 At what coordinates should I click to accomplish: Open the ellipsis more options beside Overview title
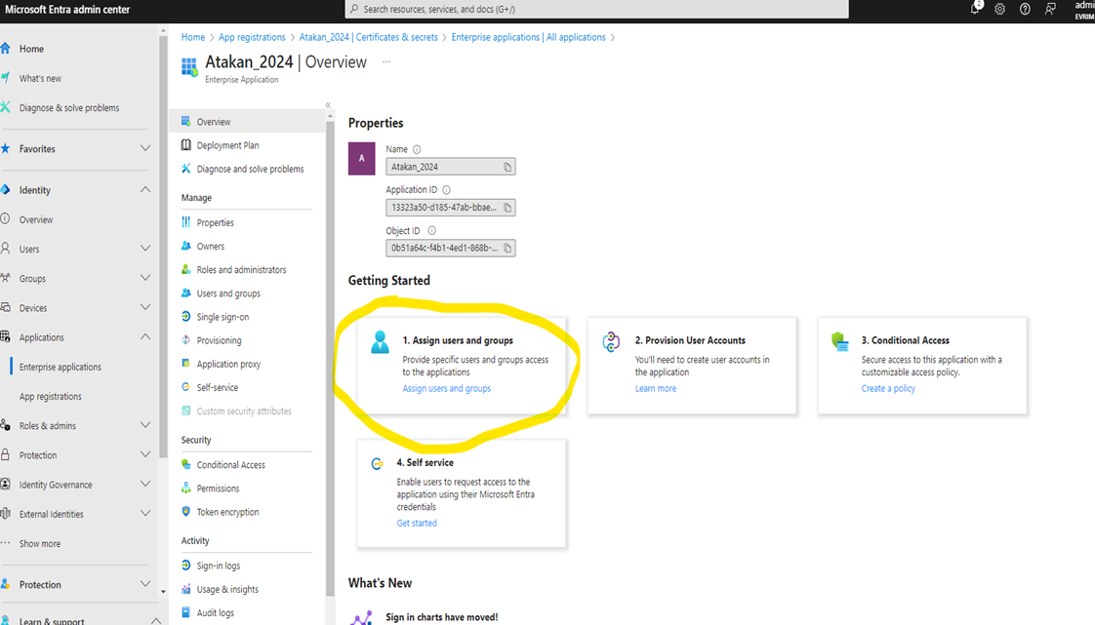(386, 62)
